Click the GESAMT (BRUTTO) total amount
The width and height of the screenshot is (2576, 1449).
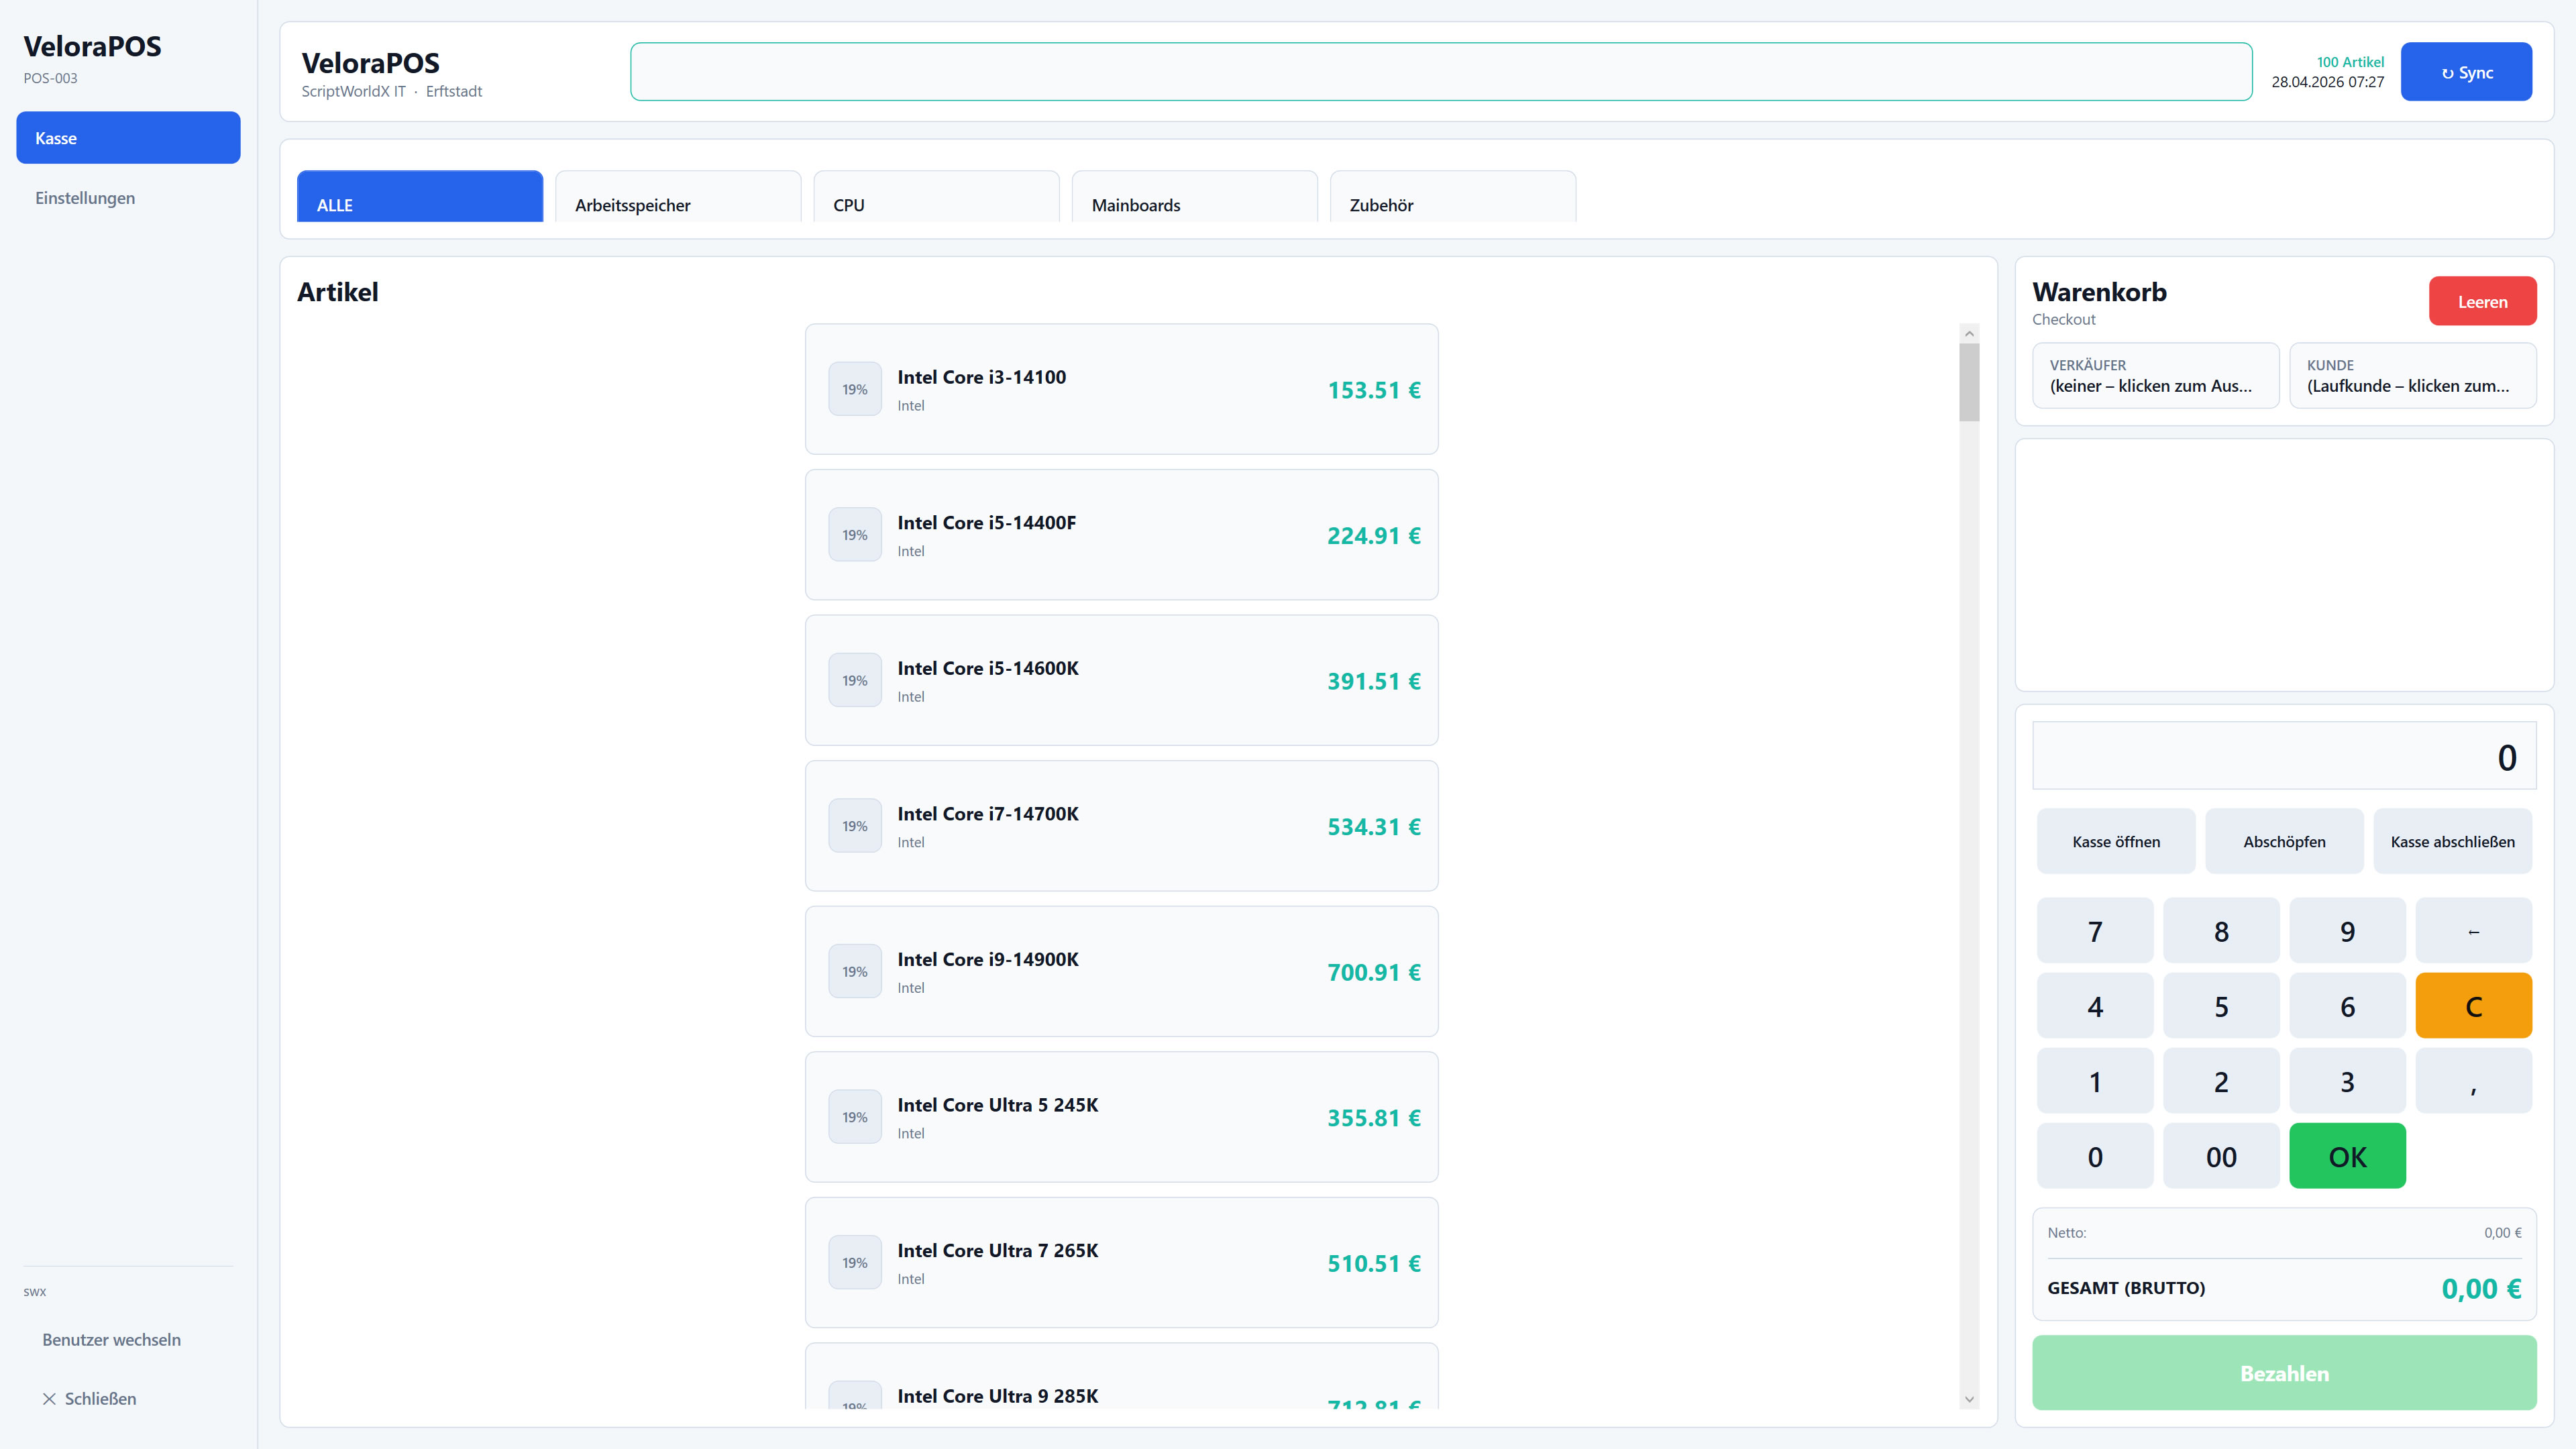coord(2481,1288)
